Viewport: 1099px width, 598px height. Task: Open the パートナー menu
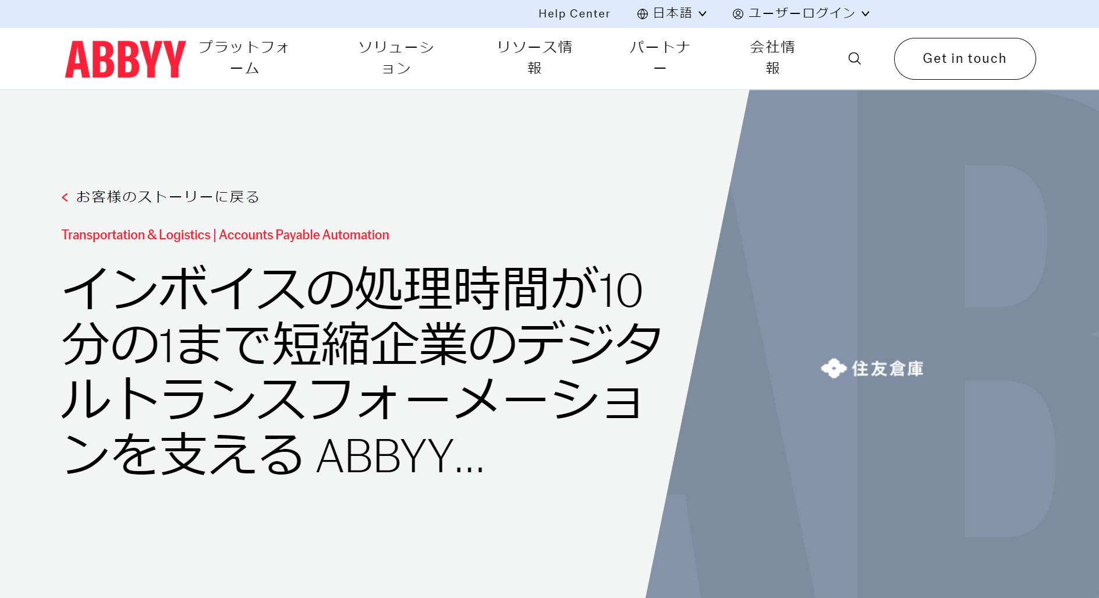[x=660, y=58]
